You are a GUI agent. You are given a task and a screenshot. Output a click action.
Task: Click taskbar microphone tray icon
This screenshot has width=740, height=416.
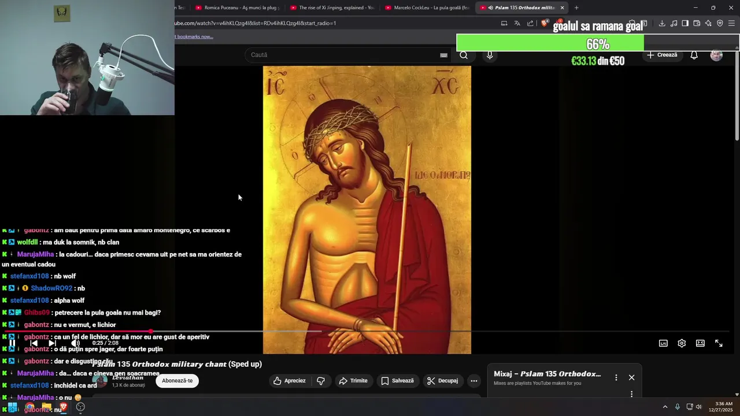click(x=678, y=407)
